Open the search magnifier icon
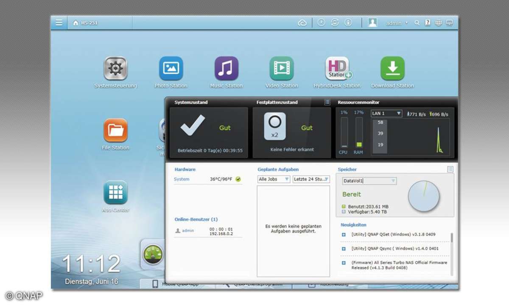The width and height of the screenshot is (509, 305). 417,23
